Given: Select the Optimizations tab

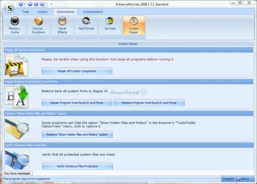Looking at the screenshot, I should pyautogui.click(x=65, y=12).
